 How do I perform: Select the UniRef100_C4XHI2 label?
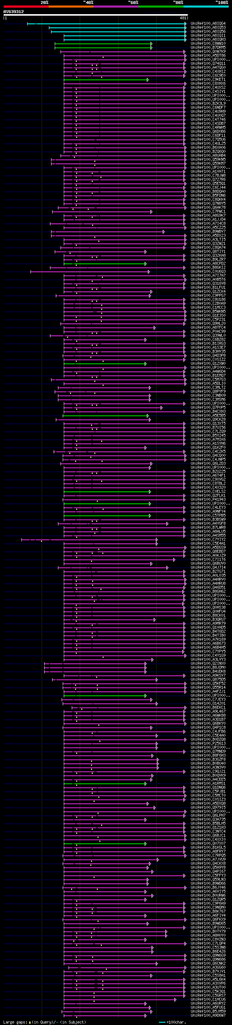[x=208, y=72]
